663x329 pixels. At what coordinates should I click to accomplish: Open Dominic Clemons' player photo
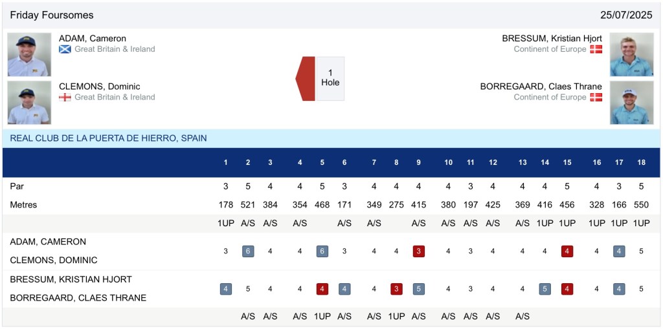[x=29, y=102]
